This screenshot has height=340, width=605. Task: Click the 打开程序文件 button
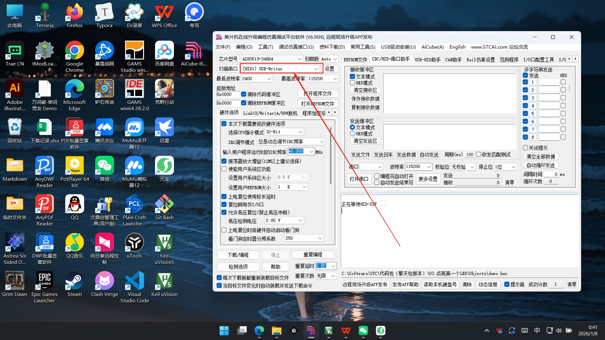click(318, 93)
